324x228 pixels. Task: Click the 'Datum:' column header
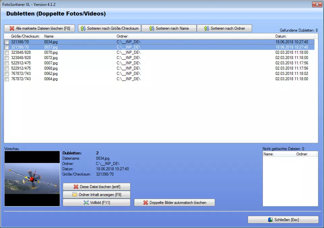pos(281,36)
